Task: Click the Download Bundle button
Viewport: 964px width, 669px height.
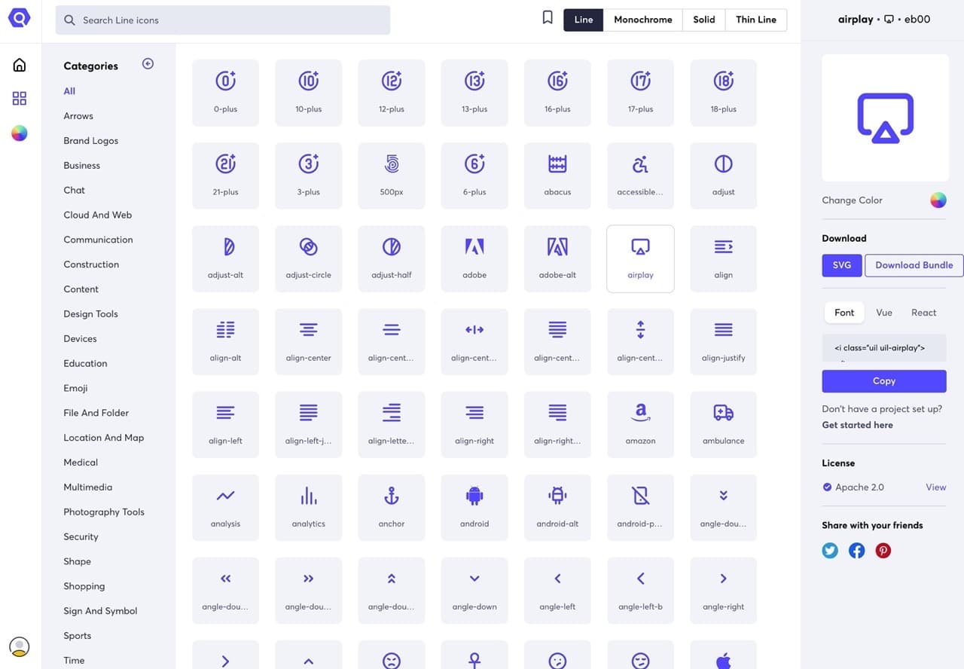Action: pos(914,265)
